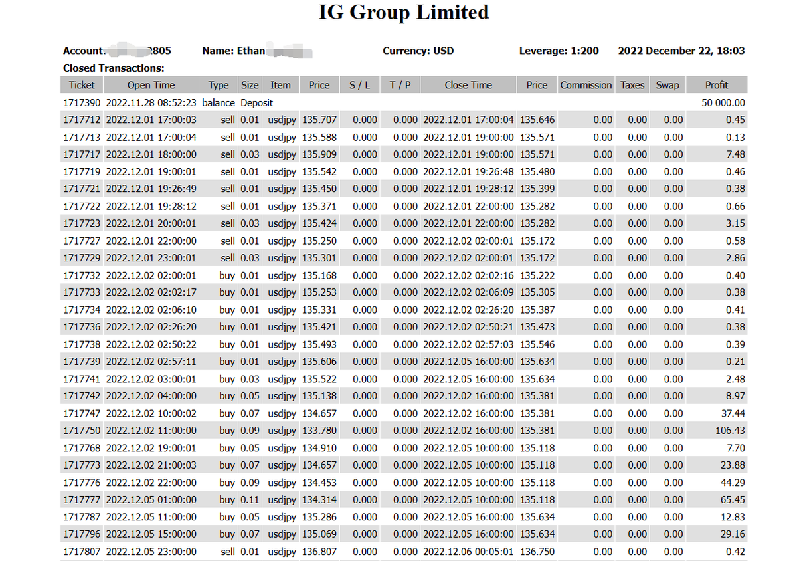
Task: Click the IG Group Limited title
Action: click(404, 12)
